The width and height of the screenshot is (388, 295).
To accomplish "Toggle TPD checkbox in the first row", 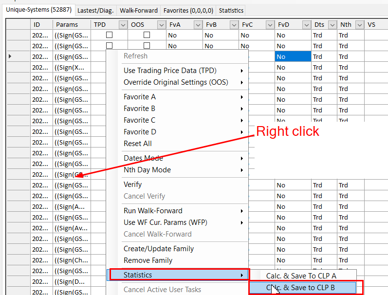I will coord(110,35).
